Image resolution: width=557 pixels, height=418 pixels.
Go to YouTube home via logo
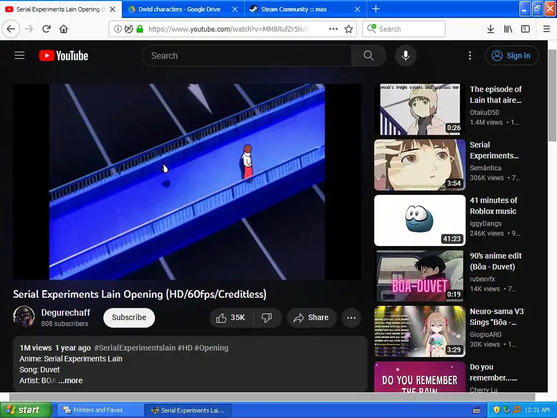pyautogui.click(x=64, y=56)
